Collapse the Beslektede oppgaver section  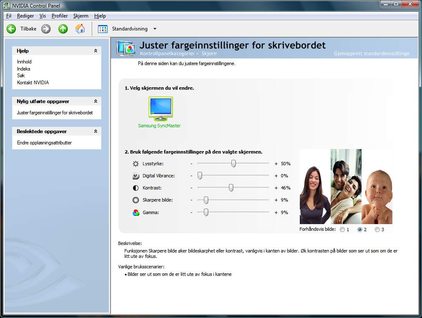(95, 131)
